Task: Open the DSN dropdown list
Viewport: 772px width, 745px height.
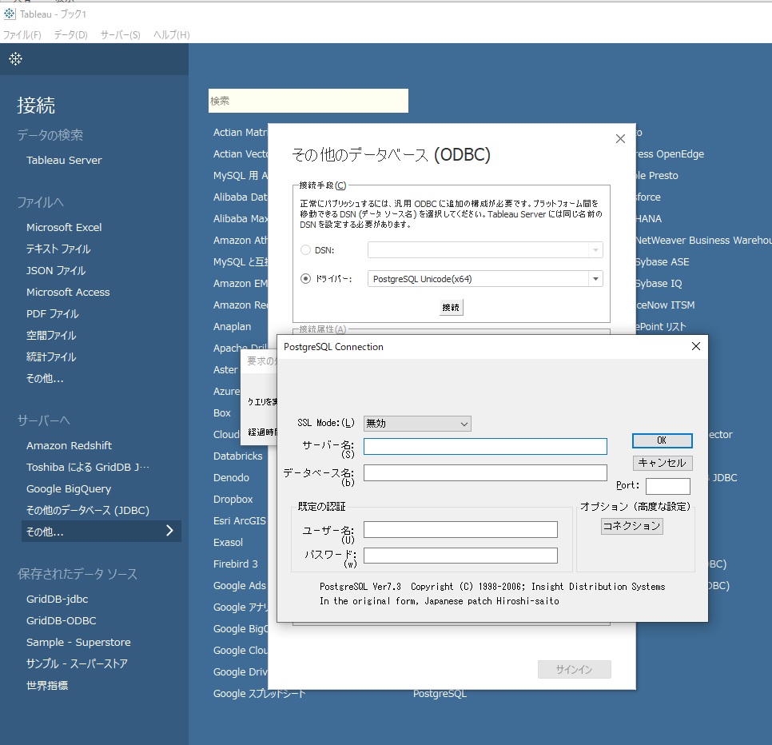Action: point(595,250)
